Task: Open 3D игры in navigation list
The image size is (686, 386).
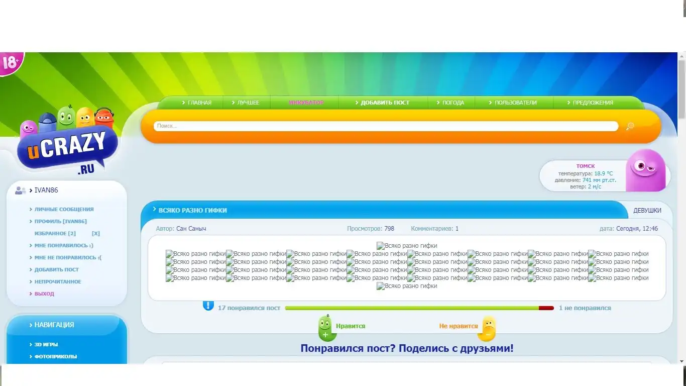Action: coord(46,345)
